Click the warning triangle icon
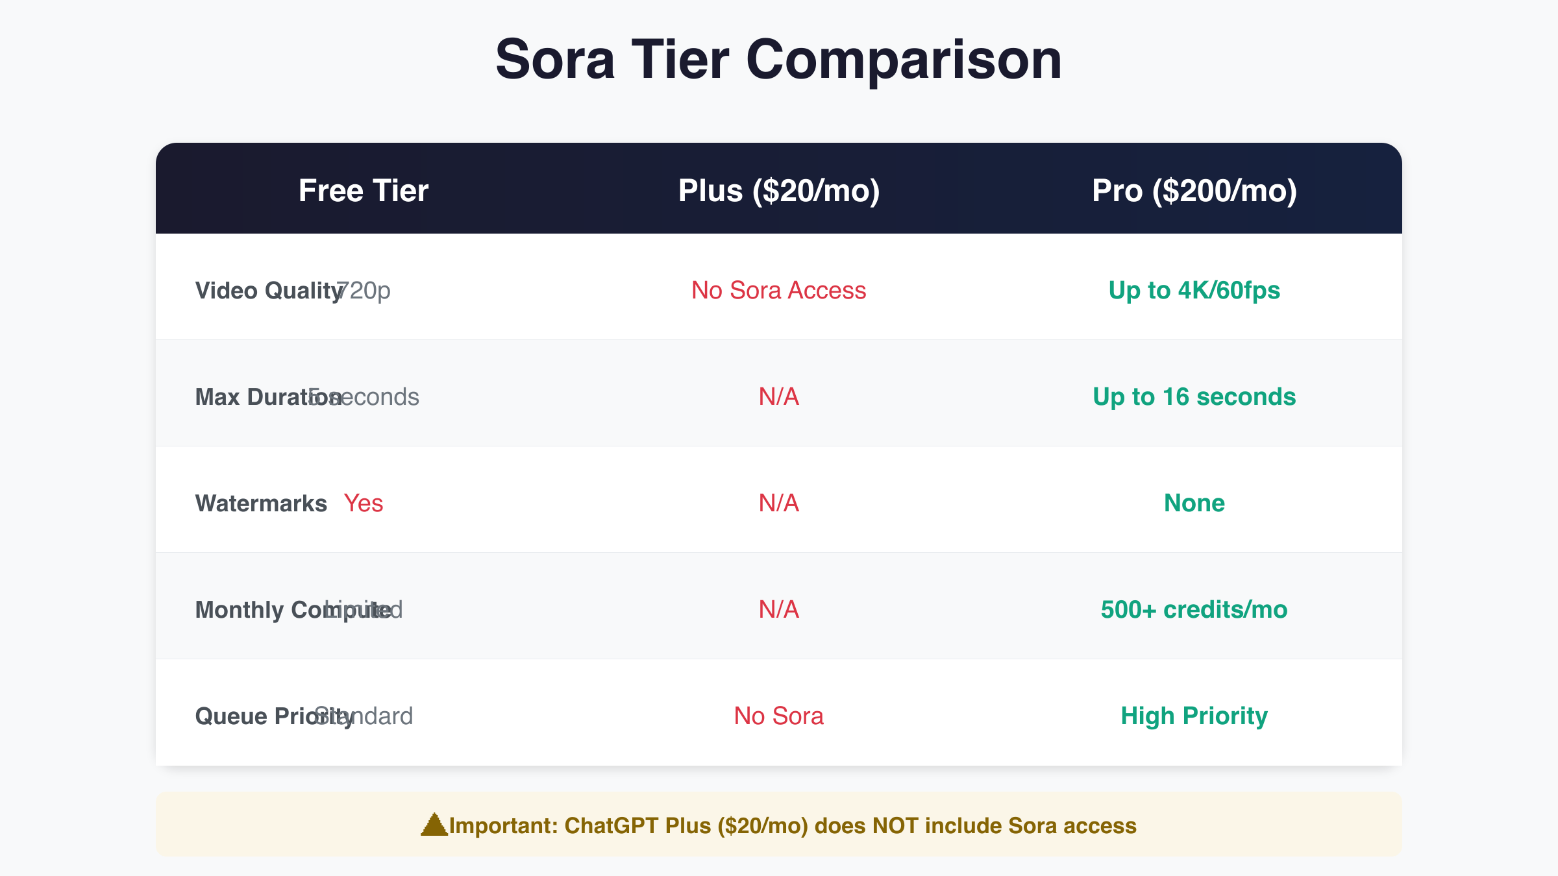 point(434,825)
